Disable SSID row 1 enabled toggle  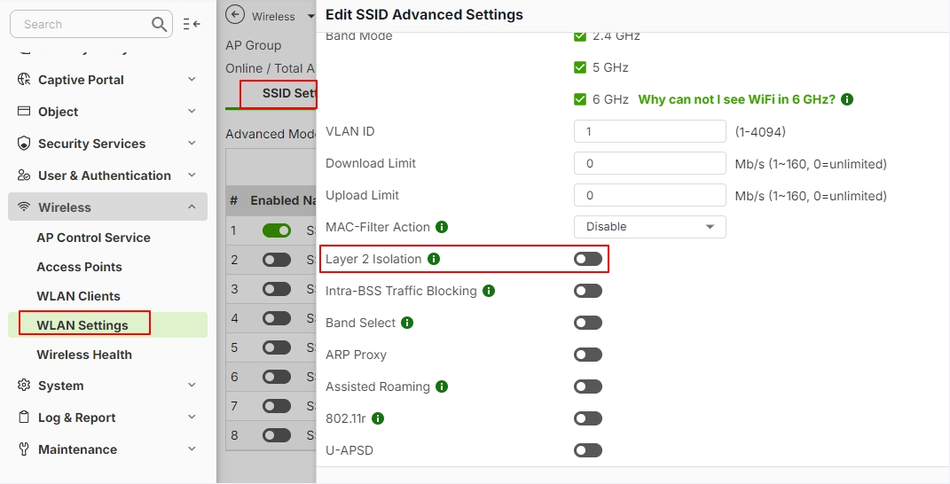[276, 230]
